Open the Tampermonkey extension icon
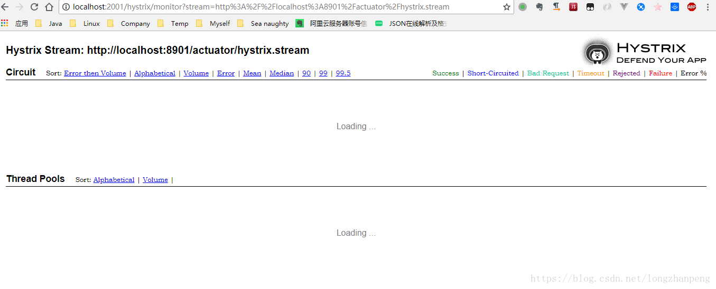The height and width of the screenshot is (289, 716). point(590,7)
